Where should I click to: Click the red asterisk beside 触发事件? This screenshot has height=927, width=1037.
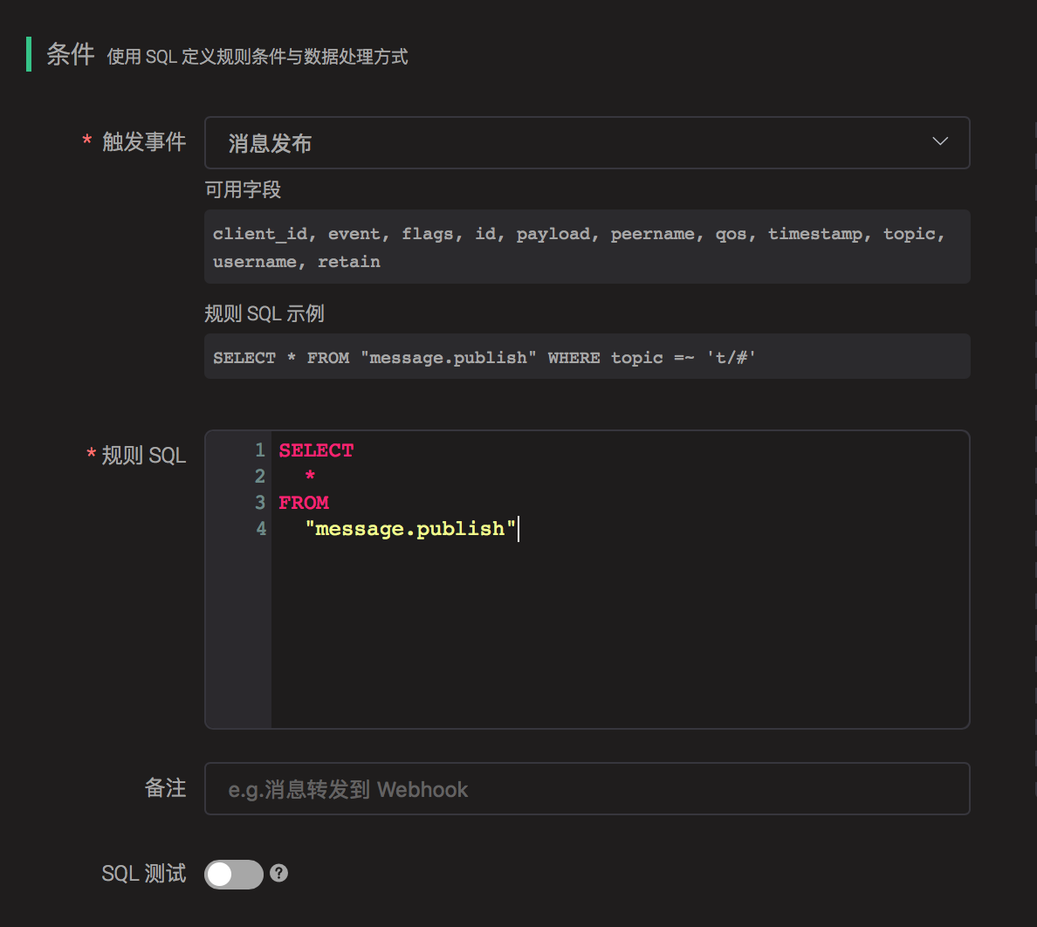tap(86, 142)
